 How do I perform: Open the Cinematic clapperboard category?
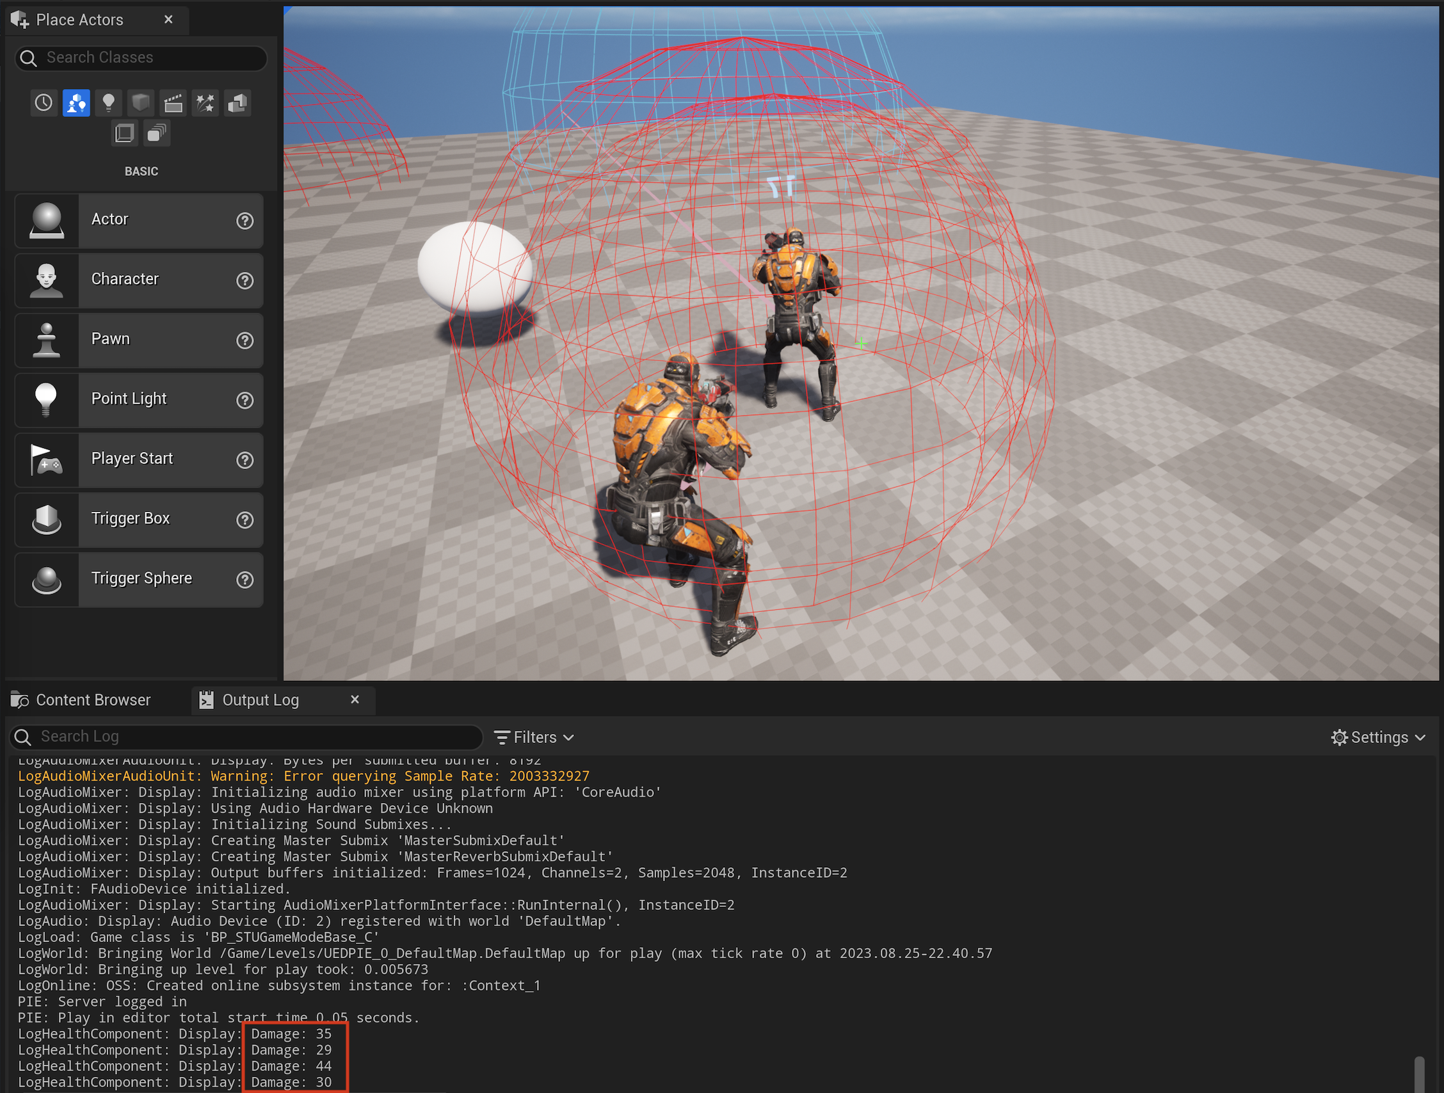pos(173,102)
